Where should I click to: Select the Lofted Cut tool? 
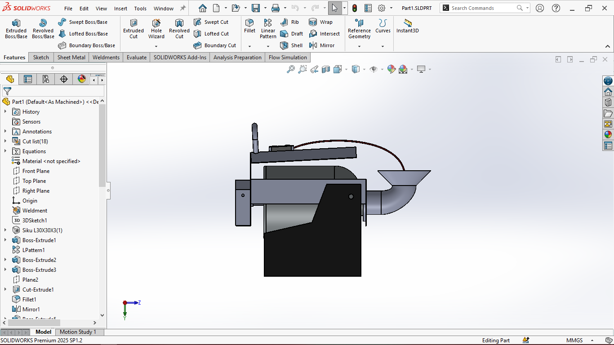tap(211, 34)
